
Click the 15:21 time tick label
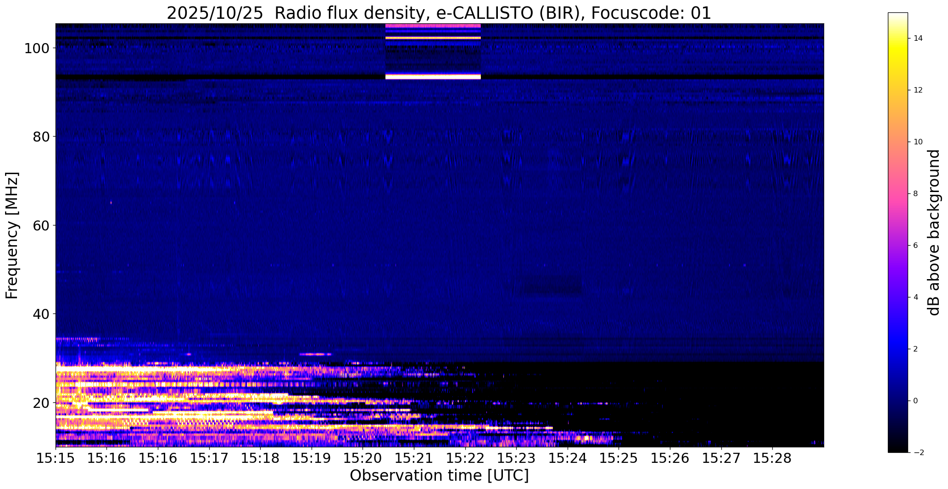[414, 458]
